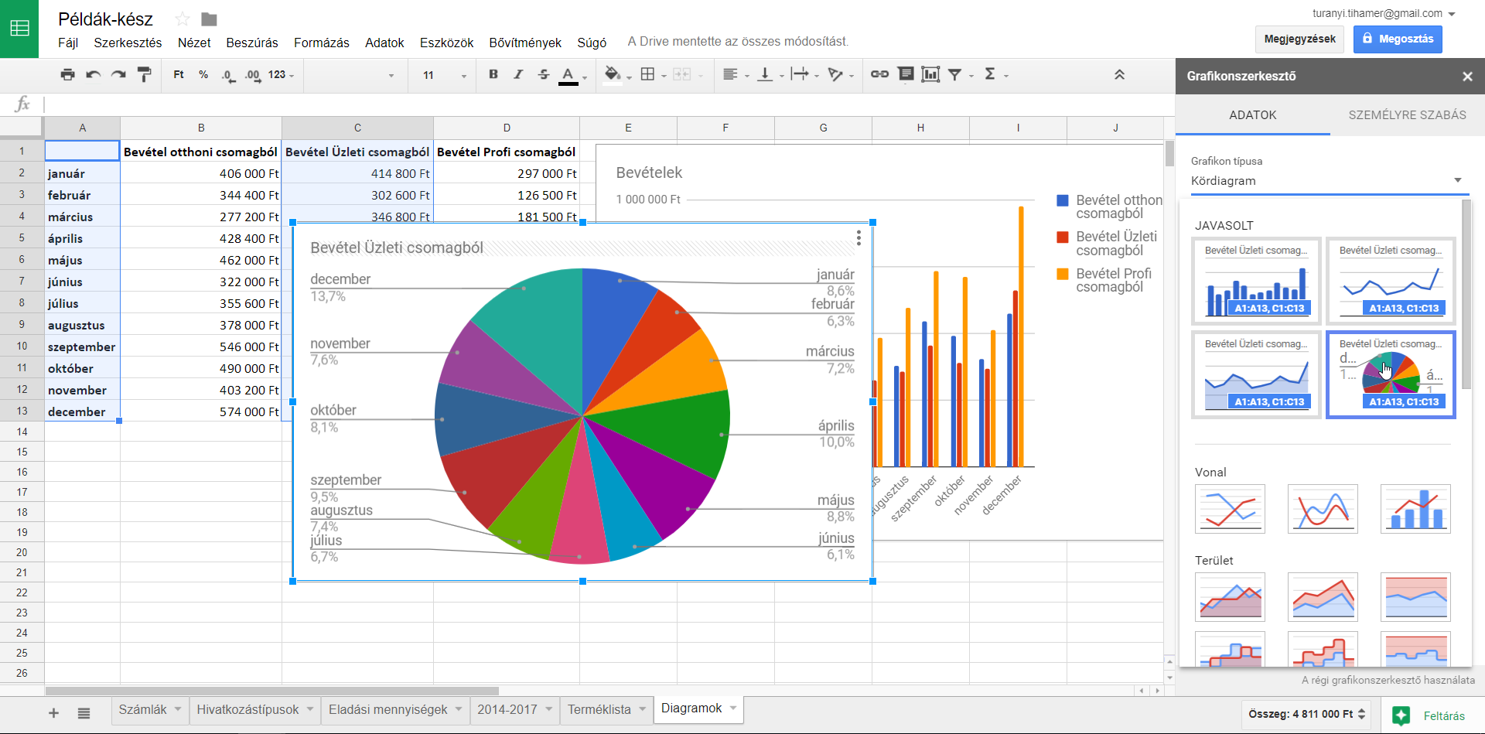The image size is (1485, 734).
Task: Click the print icon in the toolbar
Action: point(68,75)
